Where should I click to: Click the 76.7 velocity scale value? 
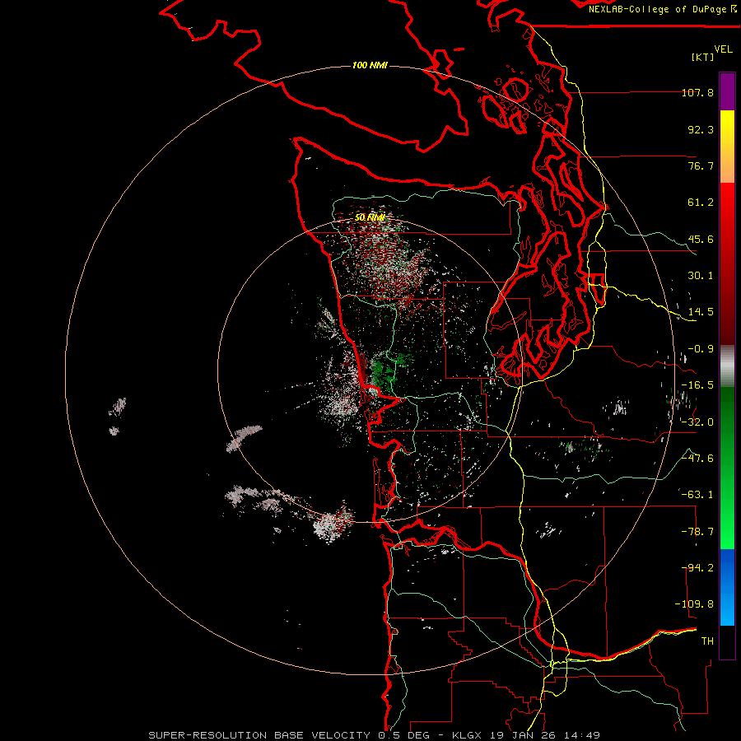click(701, 165)
